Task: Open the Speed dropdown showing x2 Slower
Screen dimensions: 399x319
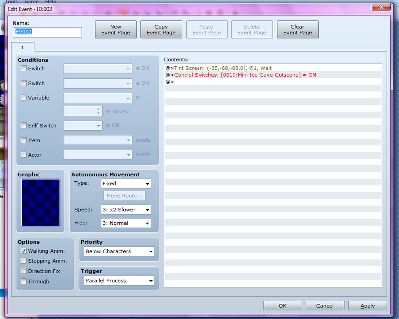Action: point(126,210)
